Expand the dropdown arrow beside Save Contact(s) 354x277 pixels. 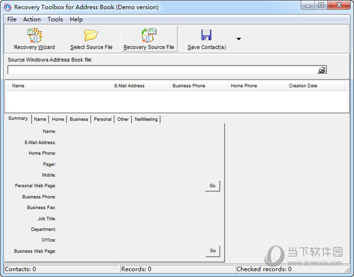(238, 39)
